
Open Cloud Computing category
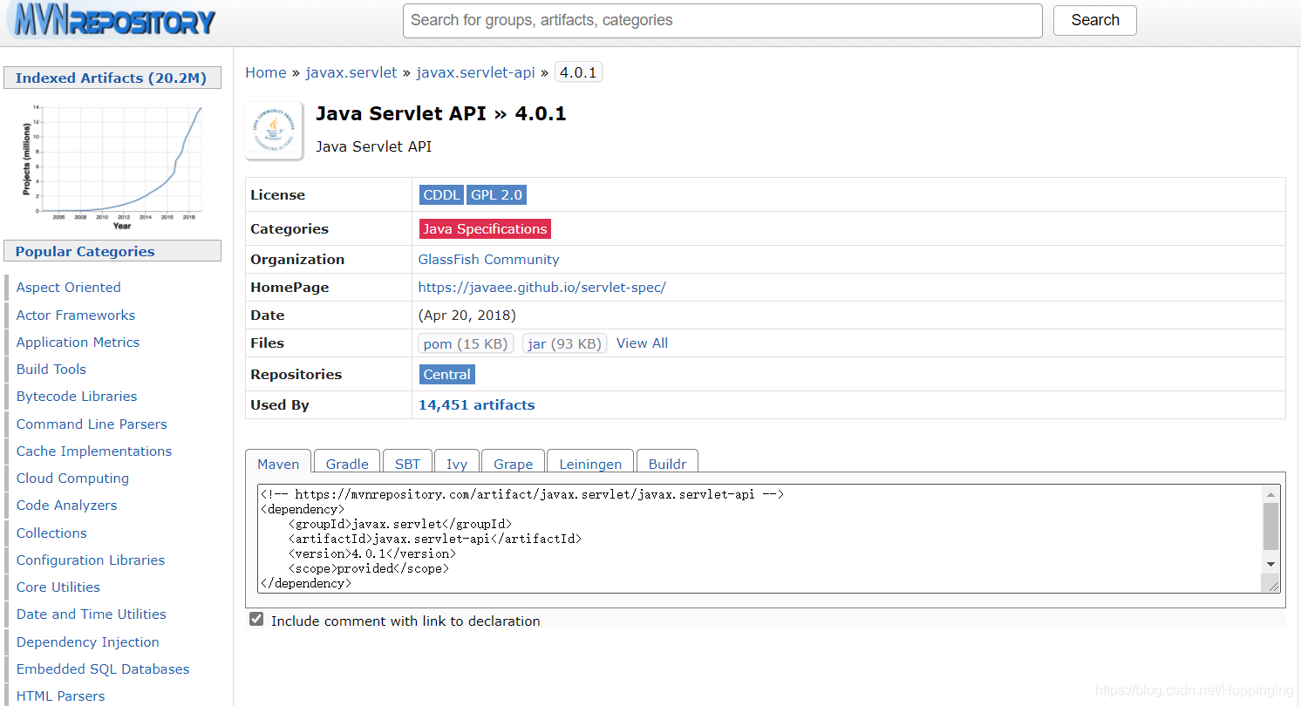click(x=72, y=479)
